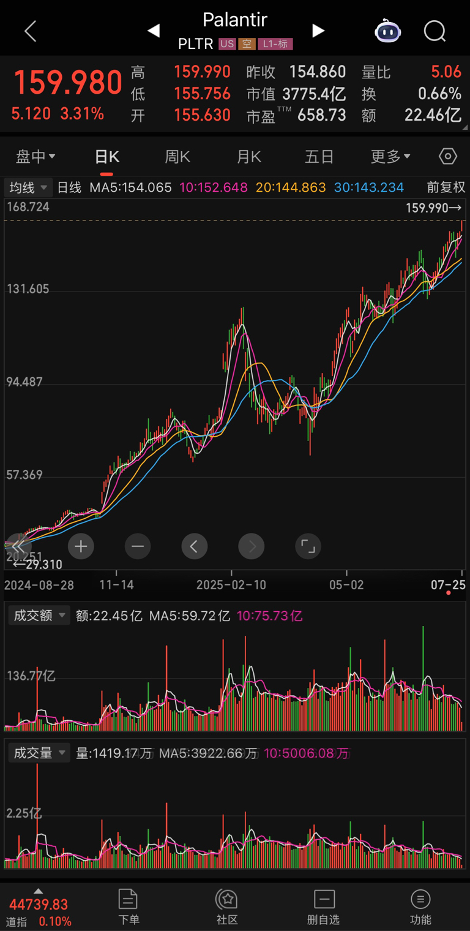Tap the 高 159.990 high value

(x=203, y=72)
